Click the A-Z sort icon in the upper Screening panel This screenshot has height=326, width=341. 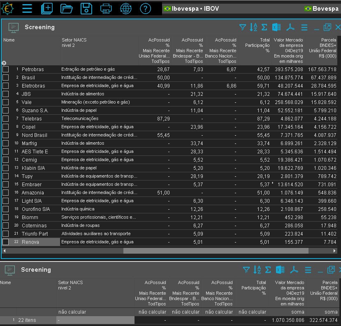253,27
